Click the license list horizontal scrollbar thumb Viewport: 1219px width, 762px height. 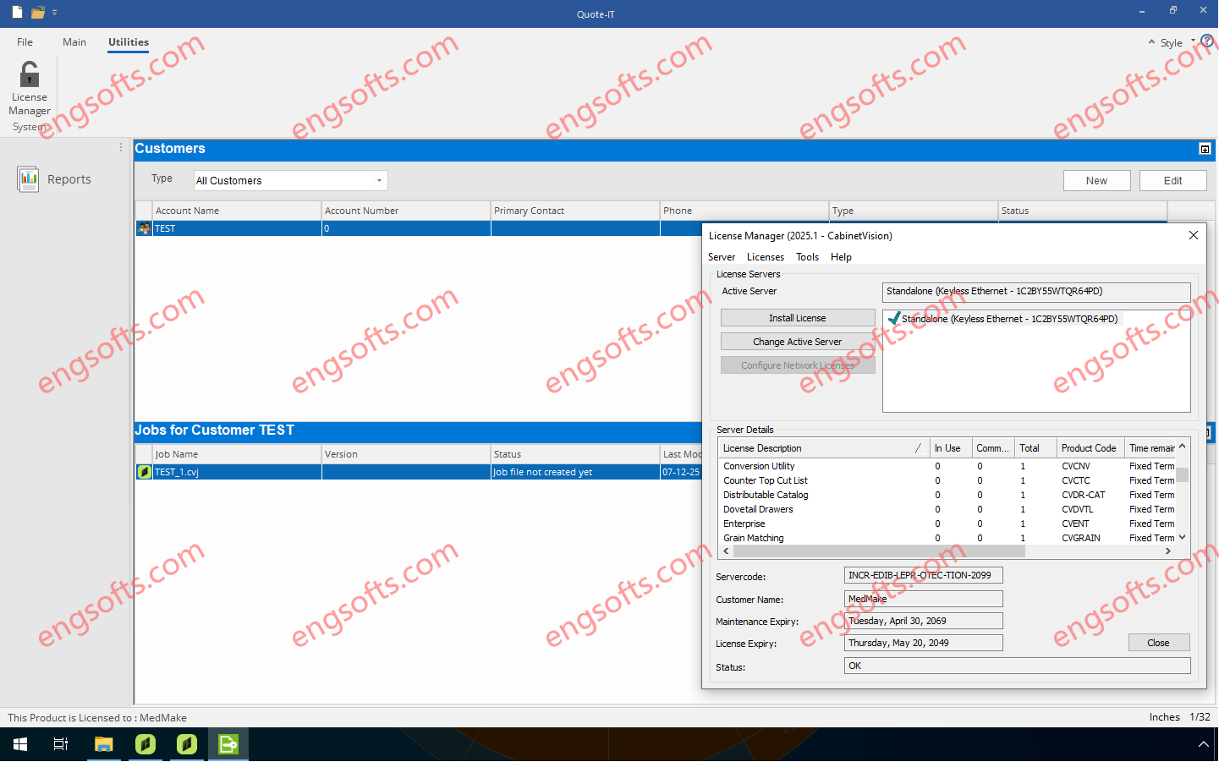[880, 551]
